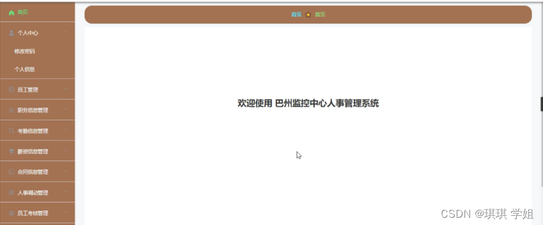The width and height of the screenshot is (543, 225).
Task: Expand 员工管理 using its chevron
Action: coord(66,89)
